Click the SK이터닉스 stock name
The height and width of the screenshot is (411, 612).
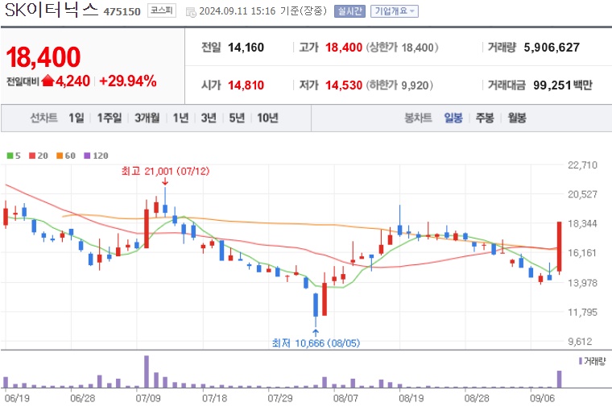(x=51, y=10)
